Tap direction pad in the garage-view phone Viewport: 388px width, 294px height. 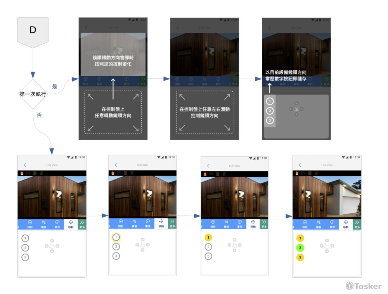pyautogui.click(x=327, y=246)
